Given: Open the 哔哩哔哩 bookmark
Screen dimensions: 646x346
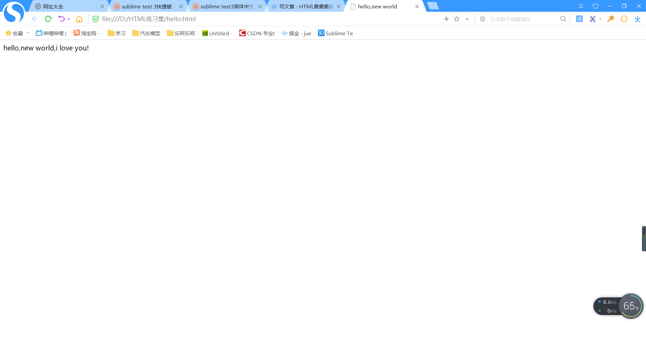Looking at the screenshot, I should pos(51,33).
